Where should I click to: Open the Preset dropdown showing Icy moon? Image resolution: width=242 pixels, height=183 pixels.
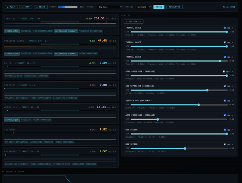110,7
